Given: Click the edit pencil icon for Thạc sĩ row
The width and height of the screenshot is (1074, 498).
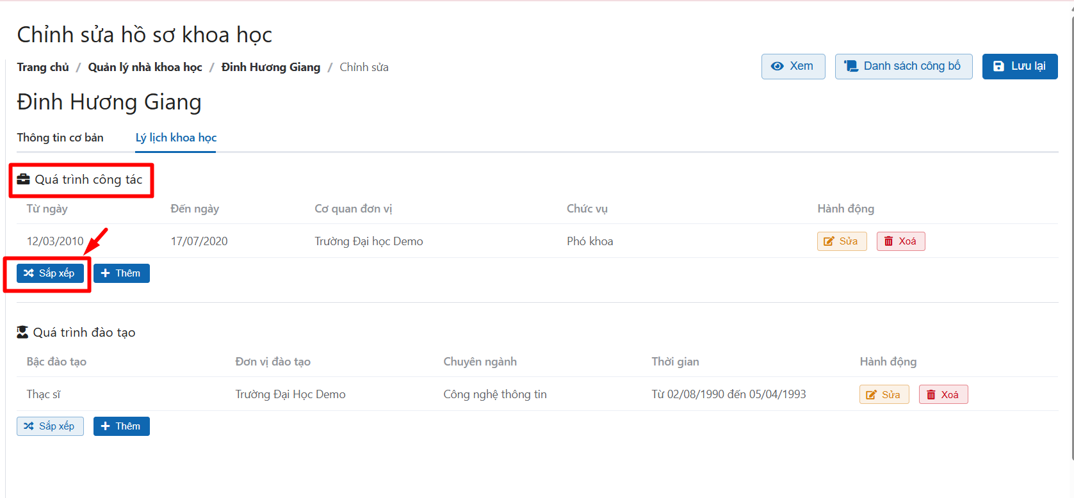Looking at the screenshot, I should click(871, 395).
